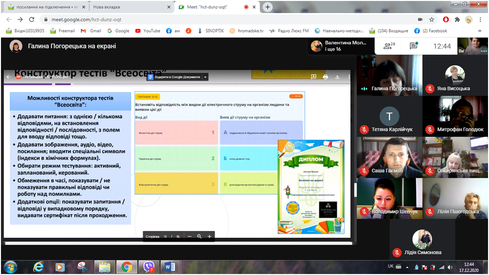Add the shared PDF to Drive
Viewport: 489px width, 275px height.
313,76
